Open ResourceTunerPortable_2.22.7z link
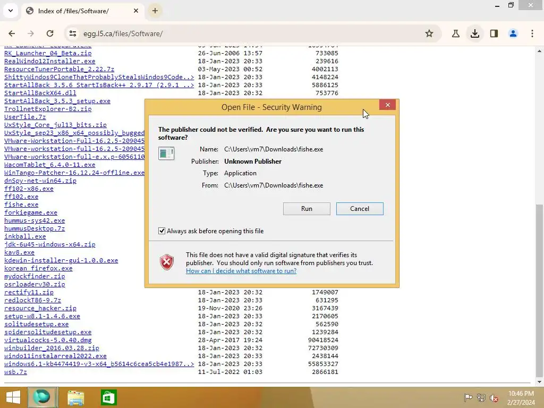Viewport: 544px width, 408px height. click(x=59, y=69)
